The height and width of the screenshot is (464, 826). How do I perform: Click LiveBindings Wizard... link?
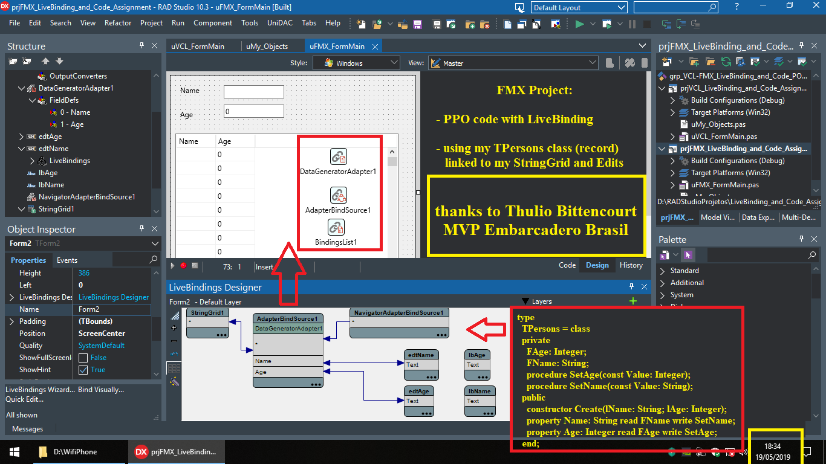click(39, 390)
